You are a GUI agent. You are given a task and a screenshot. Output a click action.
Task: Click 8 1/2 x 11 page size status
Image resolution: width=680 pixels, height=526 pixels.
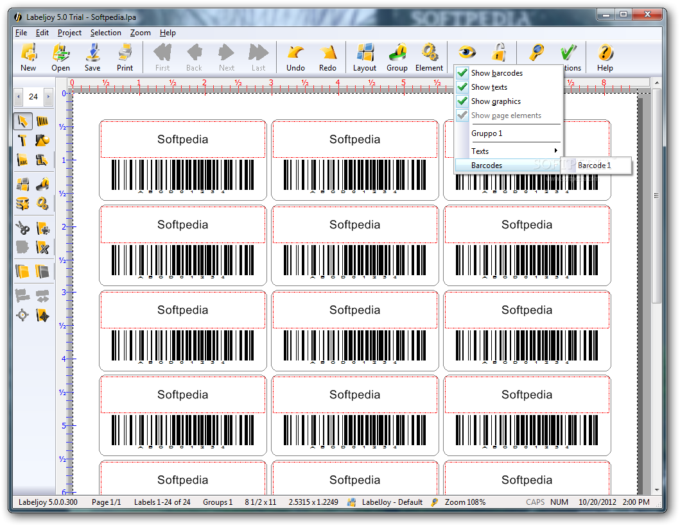click(260, 502)
